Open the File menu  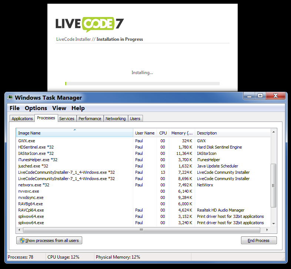(x=15, y=108)
